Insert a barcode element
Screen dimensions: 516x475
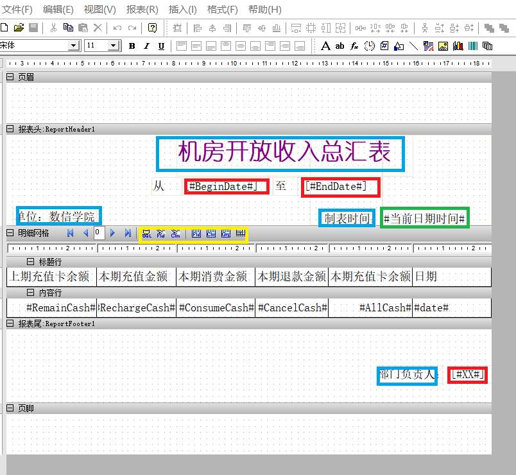click(472, 46)
